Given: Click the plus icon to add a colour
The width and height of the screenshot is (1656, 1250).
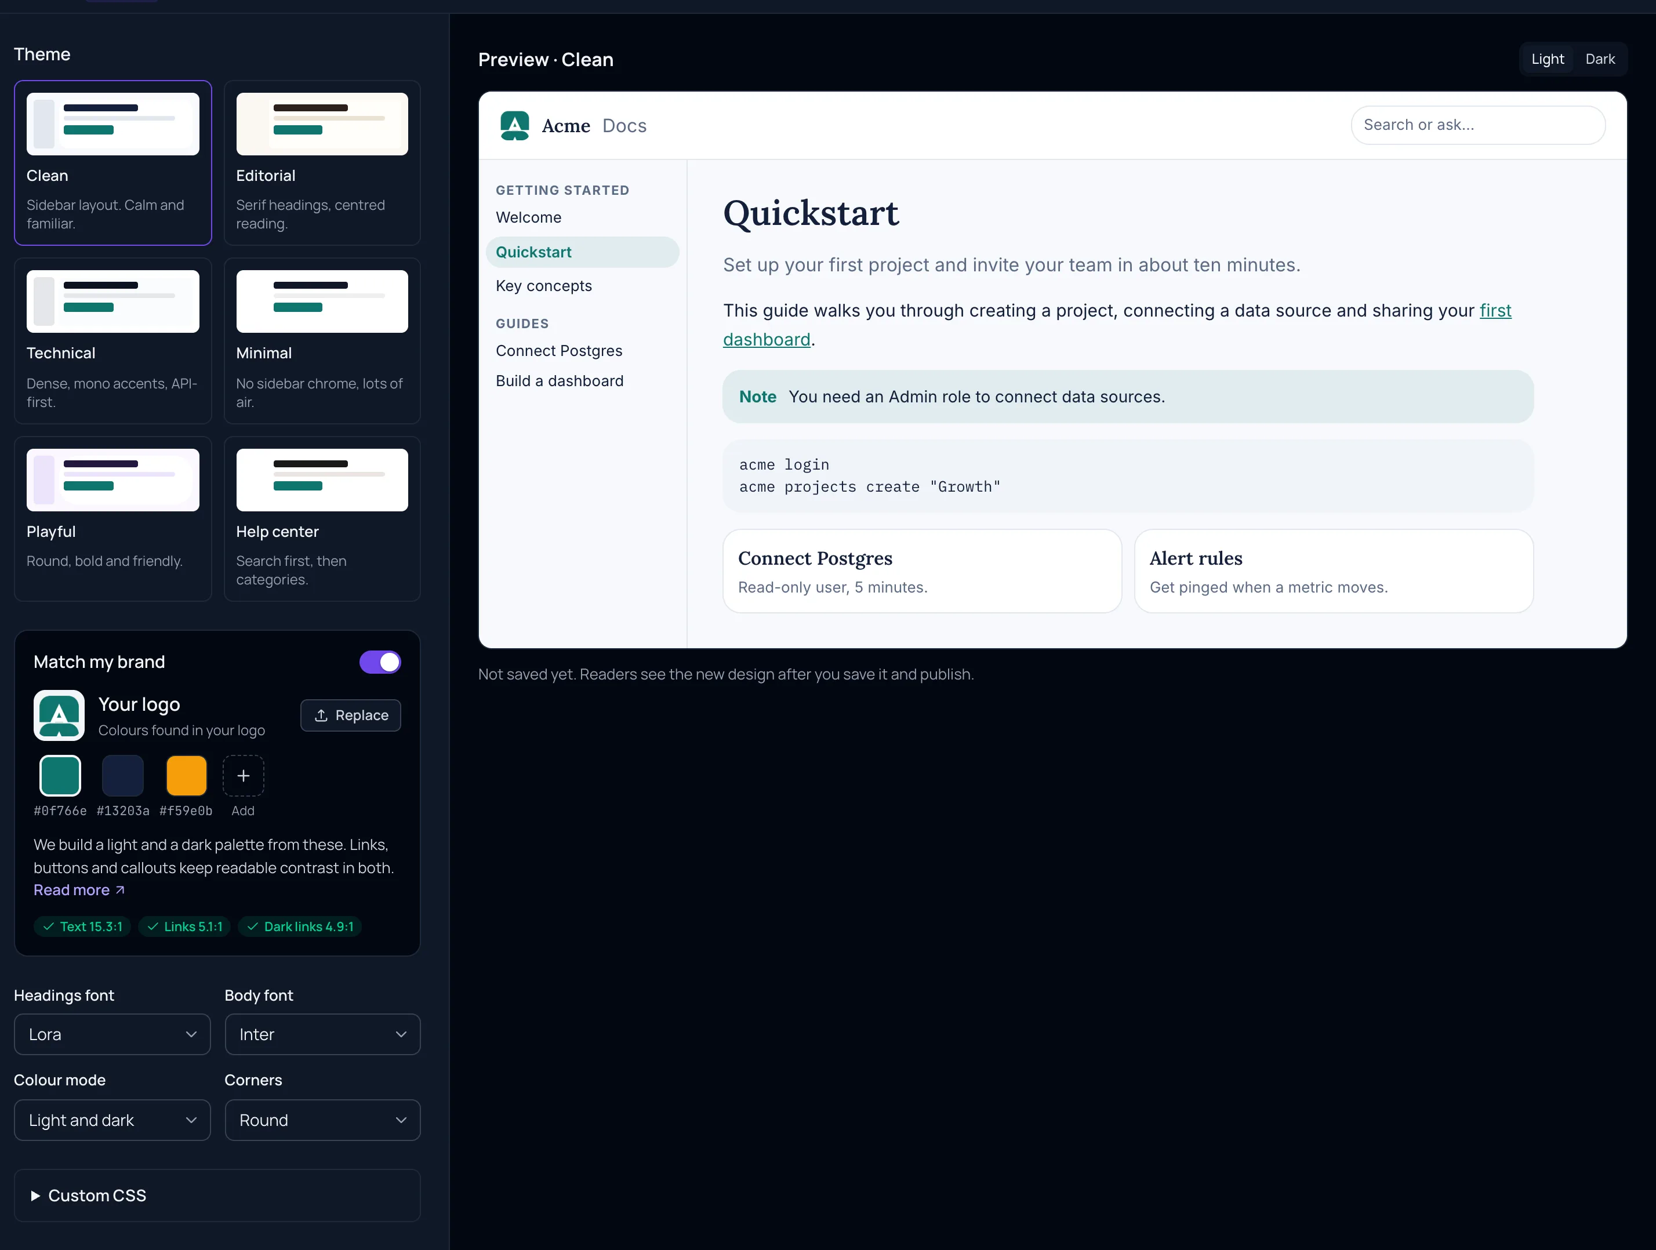Looking at the screenshot, I should [244, 775].
